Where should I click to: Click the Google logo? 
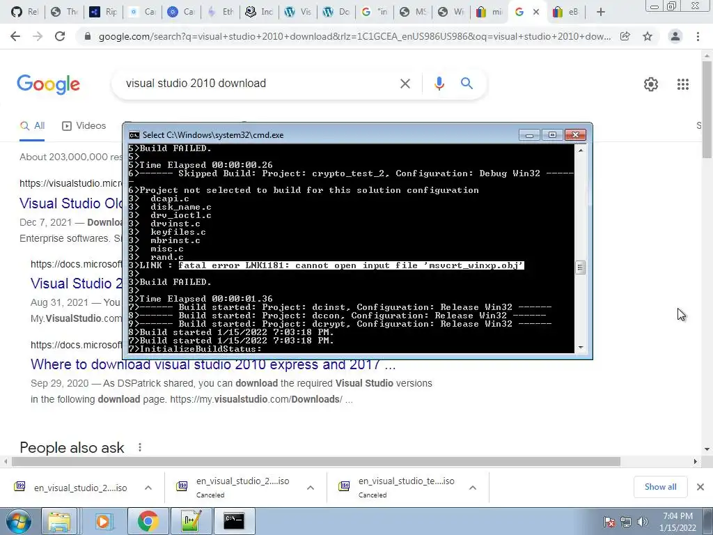[x=49, y=84]
